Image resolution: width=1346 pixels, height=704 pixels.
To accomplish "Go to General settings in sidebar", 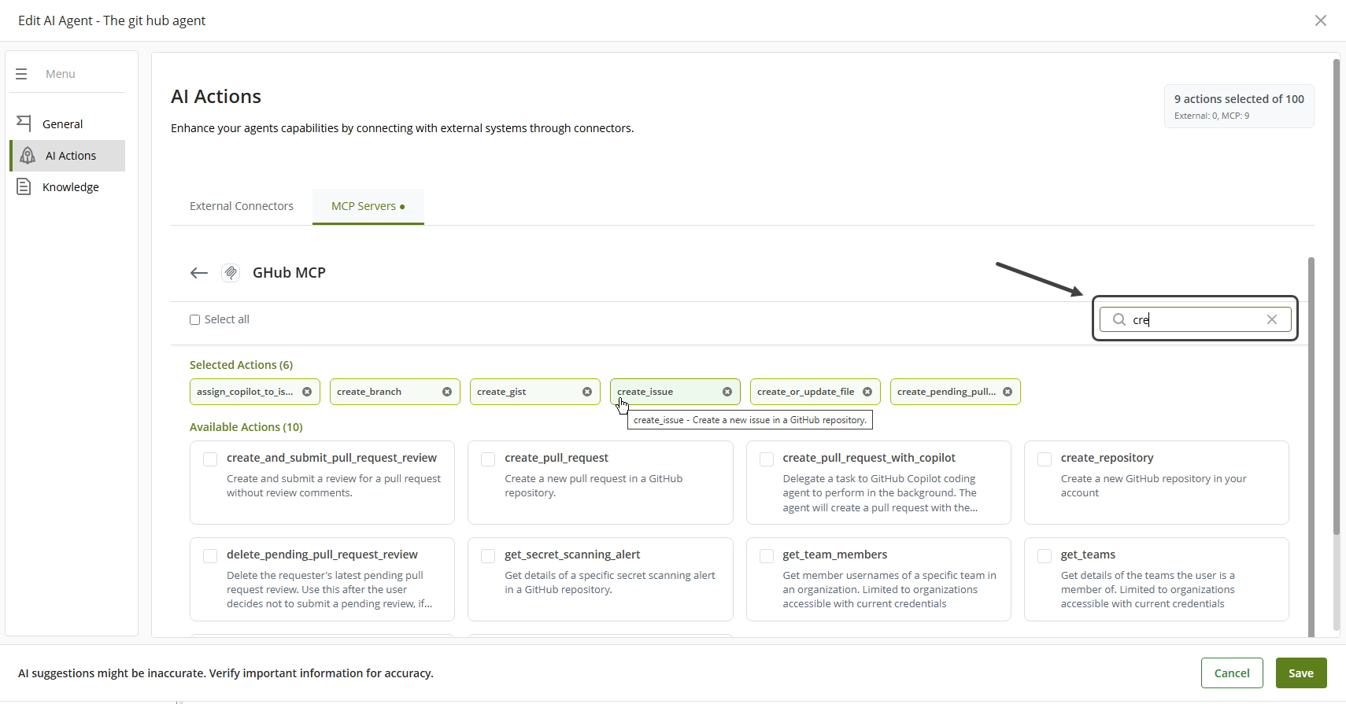I will pyautogui.click(x=62, y=124).
